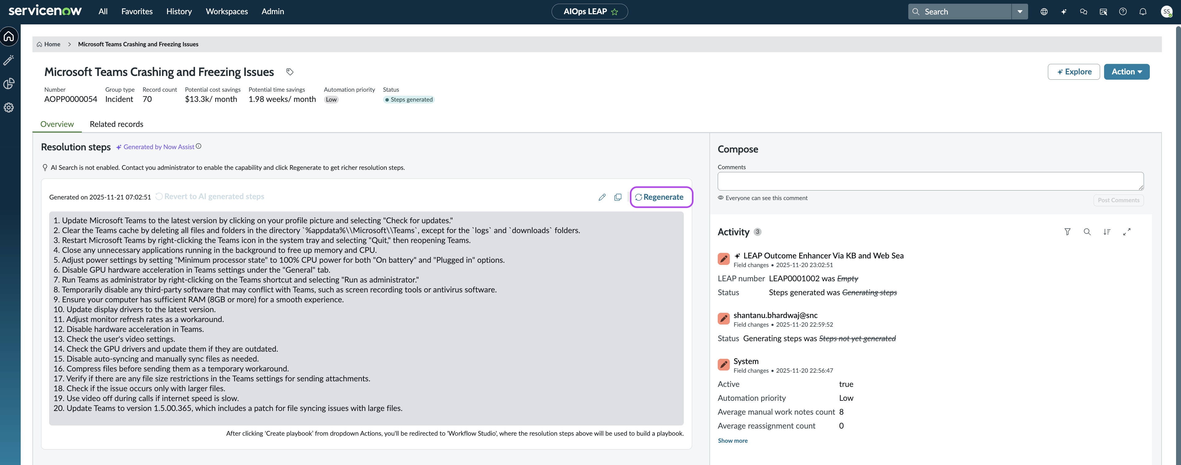Click the tag icon beside record title

tap(290, 72)
